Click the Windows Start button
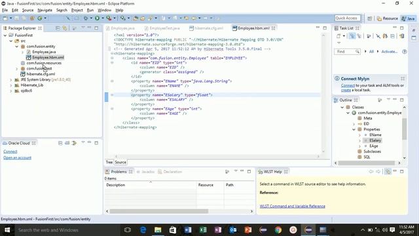The height and width of the screenshot is (236, 419). point(7,230)
